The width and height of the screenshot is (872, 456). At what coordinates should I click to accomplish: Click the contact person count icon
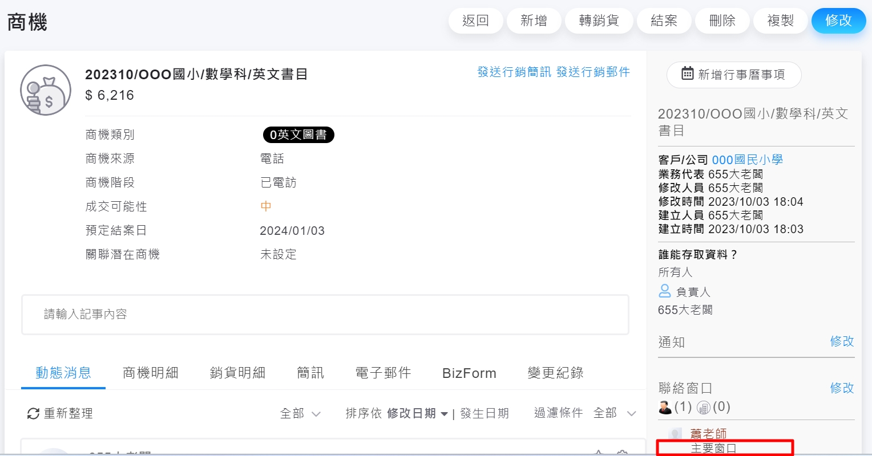pos(665,407)
